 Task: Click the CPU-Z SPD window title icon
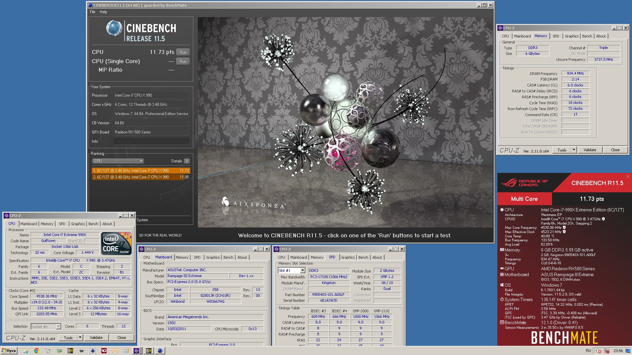(276, 249)
